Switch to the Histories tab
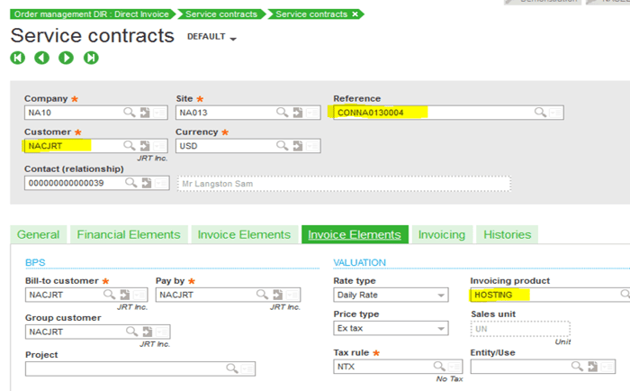Image resolution: width=630 pixels, height=391 pixels. [507, 234]
